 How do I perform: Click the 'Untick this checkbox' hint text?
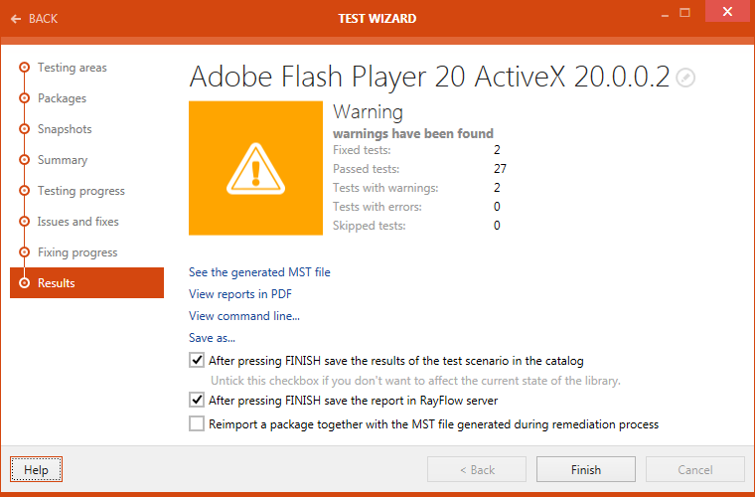pyautogui.click(x=415, y=381)
